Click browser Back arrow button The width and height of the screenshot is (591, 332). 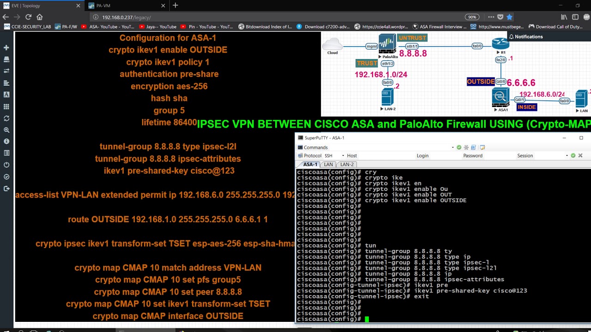(6, 17)
